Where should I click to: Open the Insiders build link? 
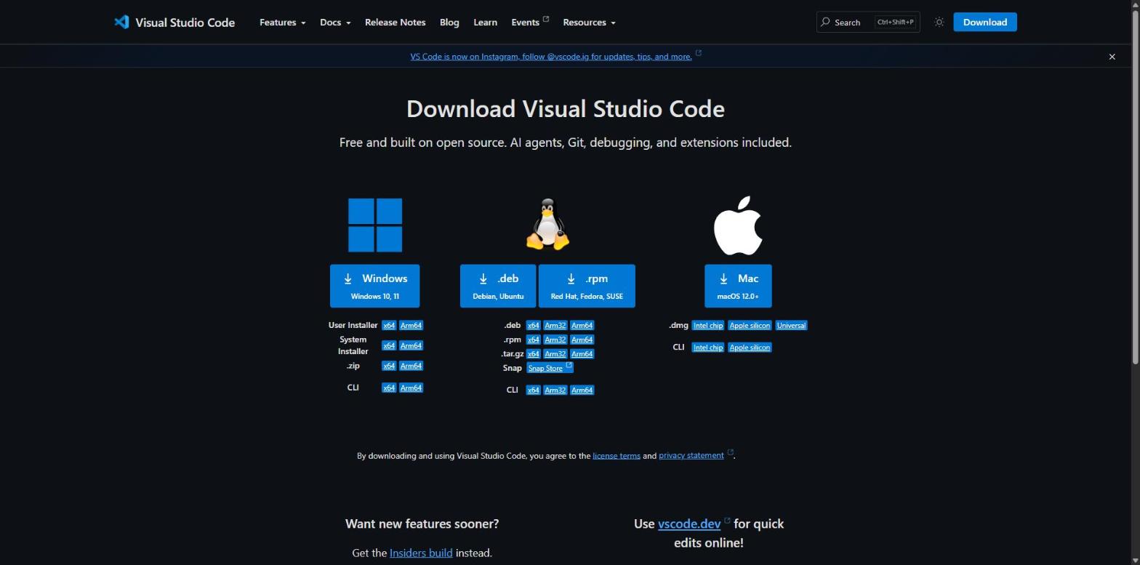click(x=421, y=553)
